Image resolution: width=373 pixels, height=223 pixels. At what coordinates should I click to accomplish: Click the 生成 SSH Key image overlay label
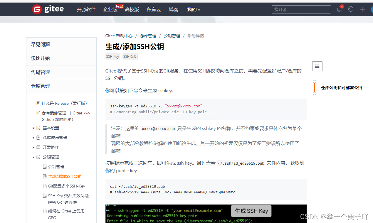click(251, 211)
